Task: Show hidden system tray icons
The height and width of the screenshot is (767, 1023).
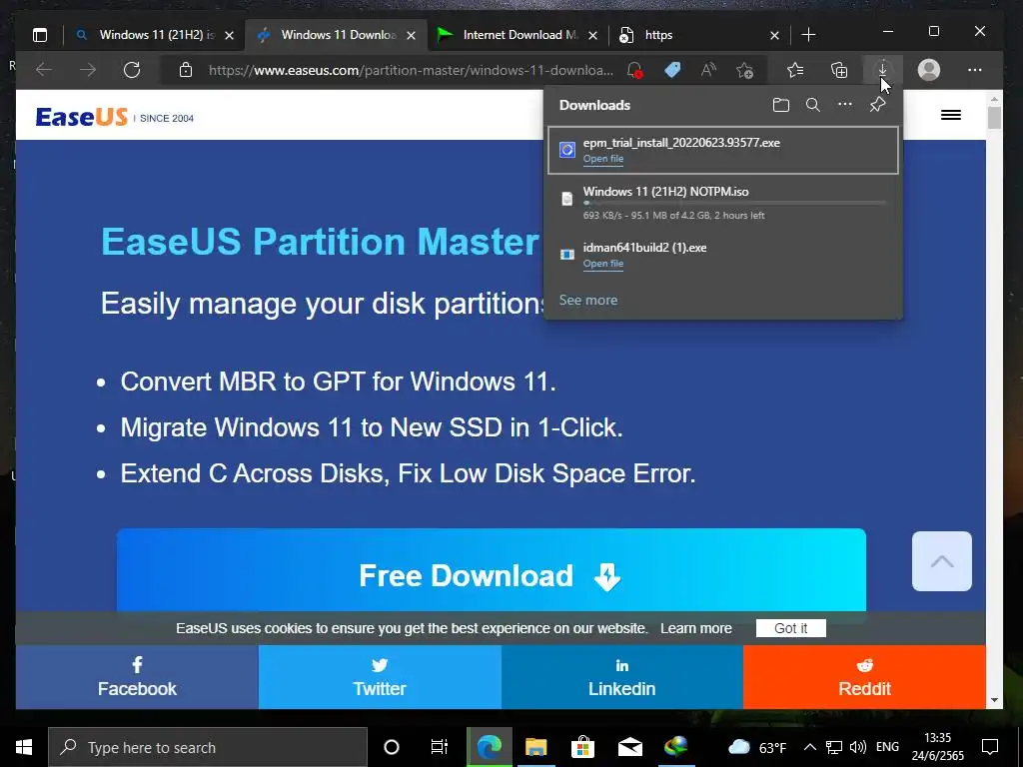Action: 809,747
